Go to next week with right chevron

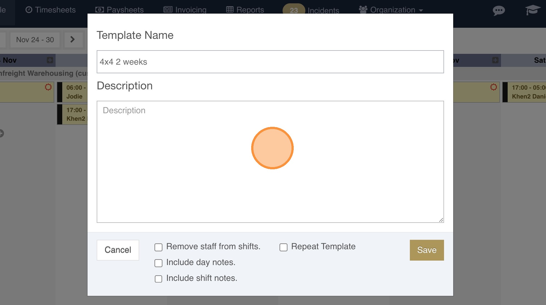click(73, 40)
